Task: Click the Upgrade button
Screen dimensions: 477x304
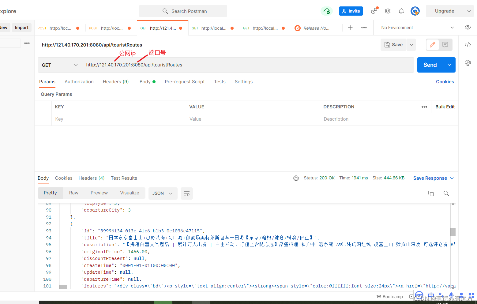Action: (445, 11)
